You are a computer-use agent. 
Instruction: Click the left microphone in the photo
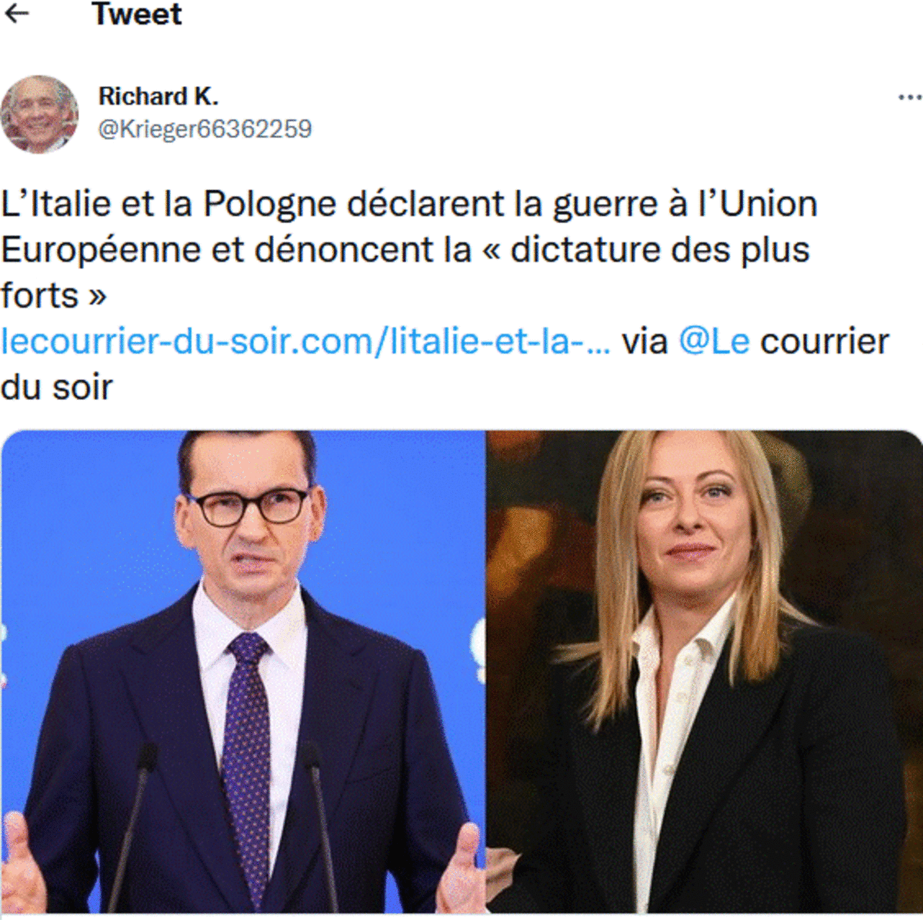pos(128,825)
